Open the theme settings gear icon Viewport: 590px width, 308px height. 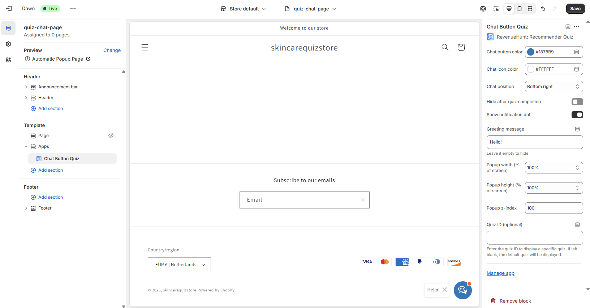(8, 44)
